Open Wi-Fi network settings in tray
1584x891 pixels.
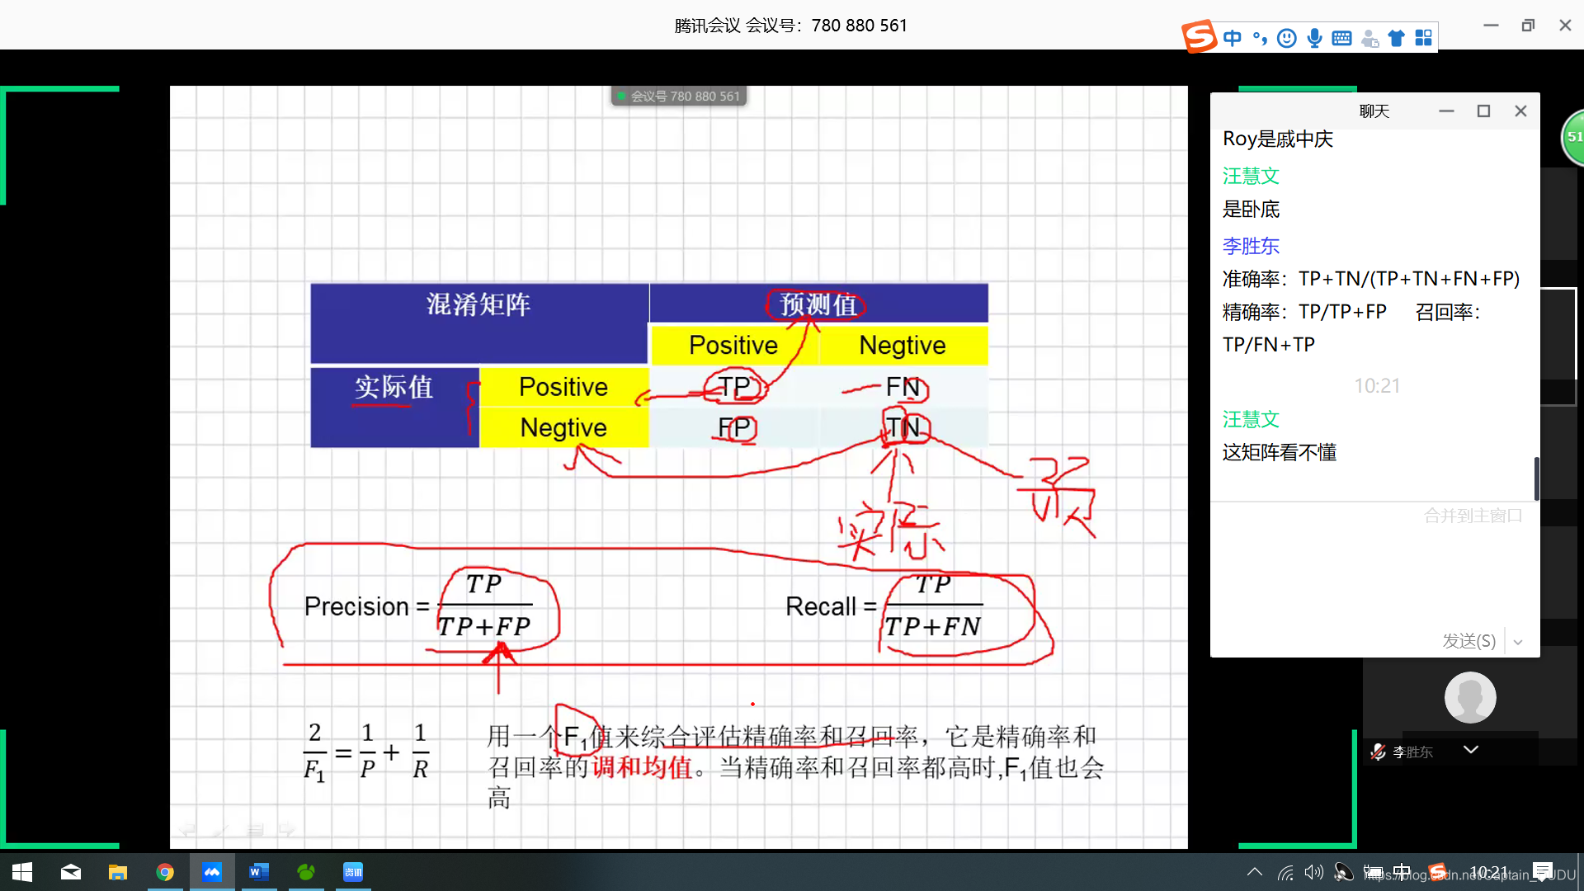pyautogui.click(x=1285, y=872)
